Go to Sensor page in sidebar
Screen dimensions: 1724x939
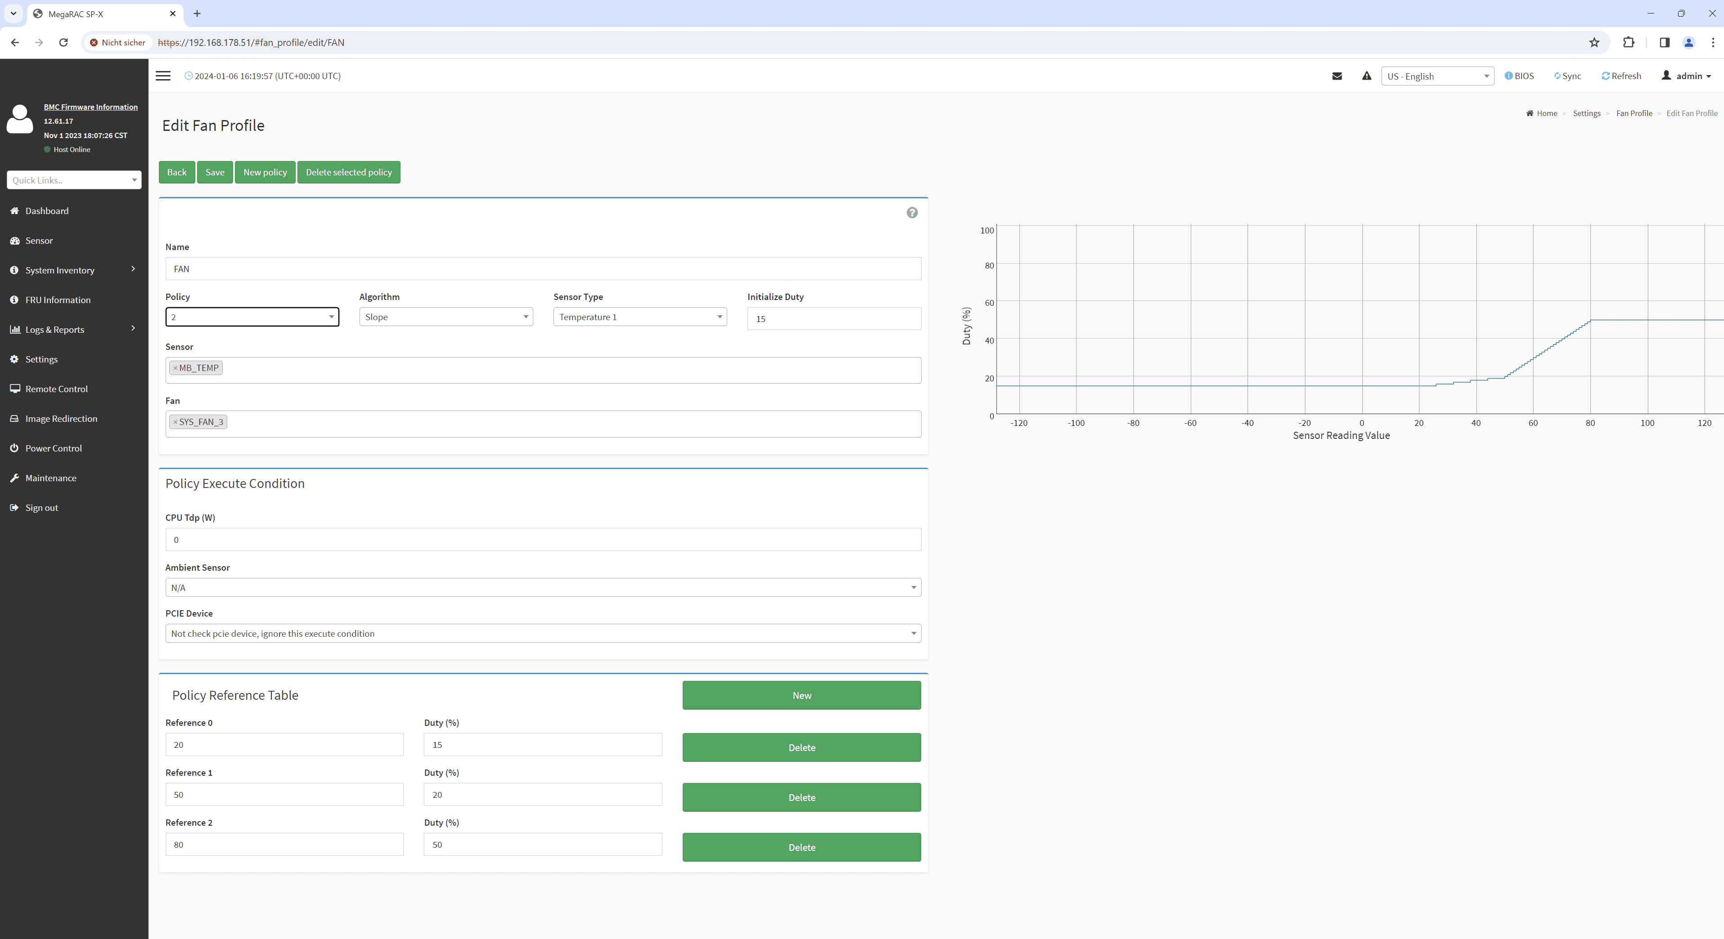click(x=39, y=241)
